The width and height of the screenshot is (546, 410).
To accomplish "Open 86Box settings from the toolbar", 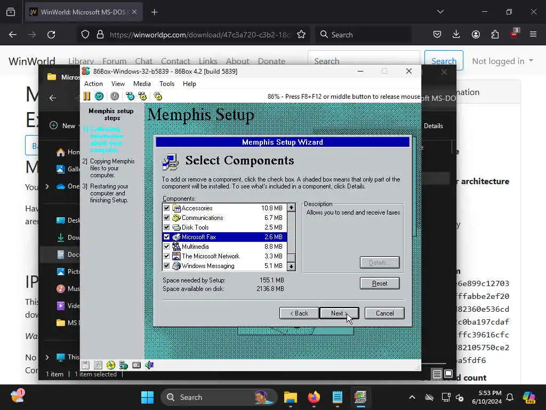I will click(x=158, y=96).
